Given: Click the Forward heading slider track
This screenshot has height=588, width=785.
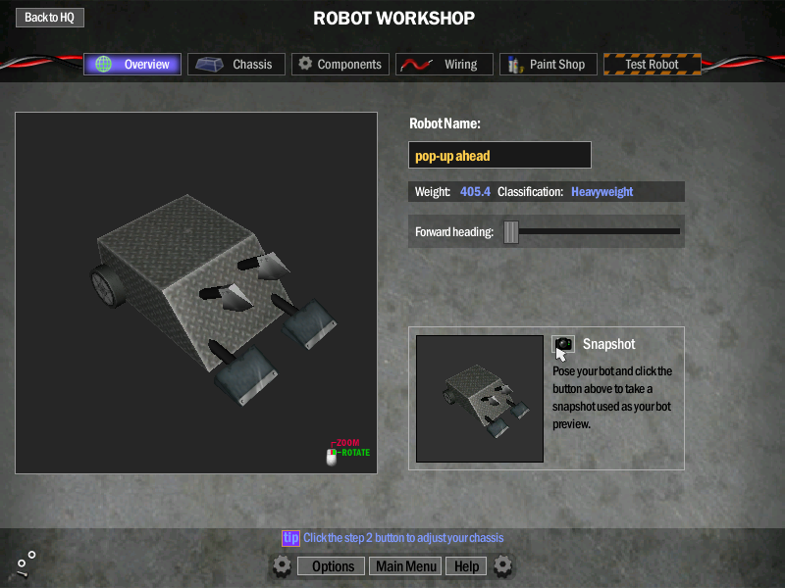Looking at the screenshot, I should 600,231.
